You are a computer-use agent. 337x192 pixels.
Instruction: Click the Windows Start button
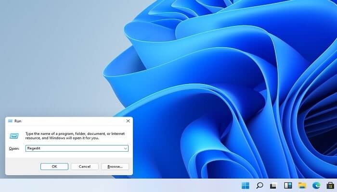[246, 185]
